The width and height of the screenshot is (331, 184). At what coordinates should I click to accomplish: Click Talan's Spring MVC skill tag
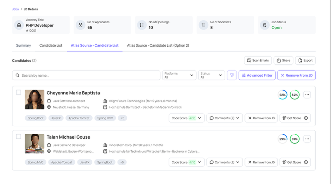coord(35,162)
